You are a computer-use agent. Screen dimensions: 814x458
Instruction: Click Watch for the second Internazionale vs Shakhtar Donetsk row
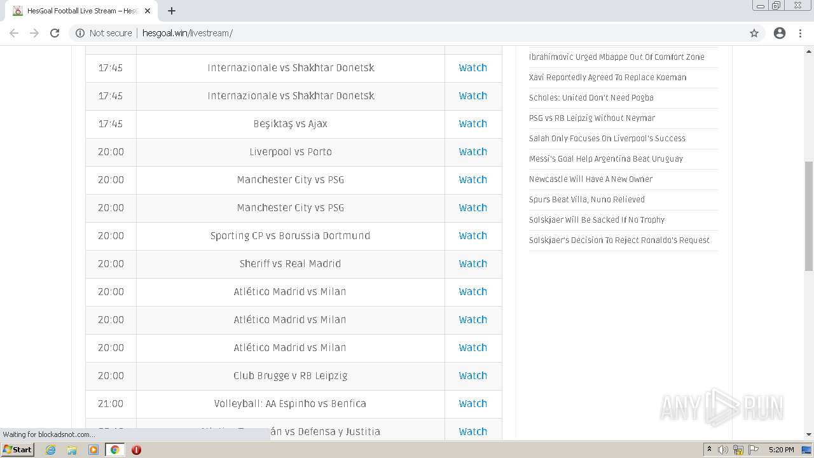tap(473, 96)
